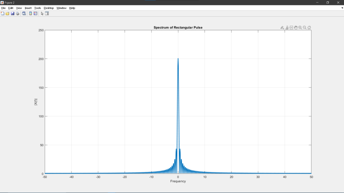The image size is (344, 193).
Task: Open a file with the folder icon
Action: coord(7,13)
